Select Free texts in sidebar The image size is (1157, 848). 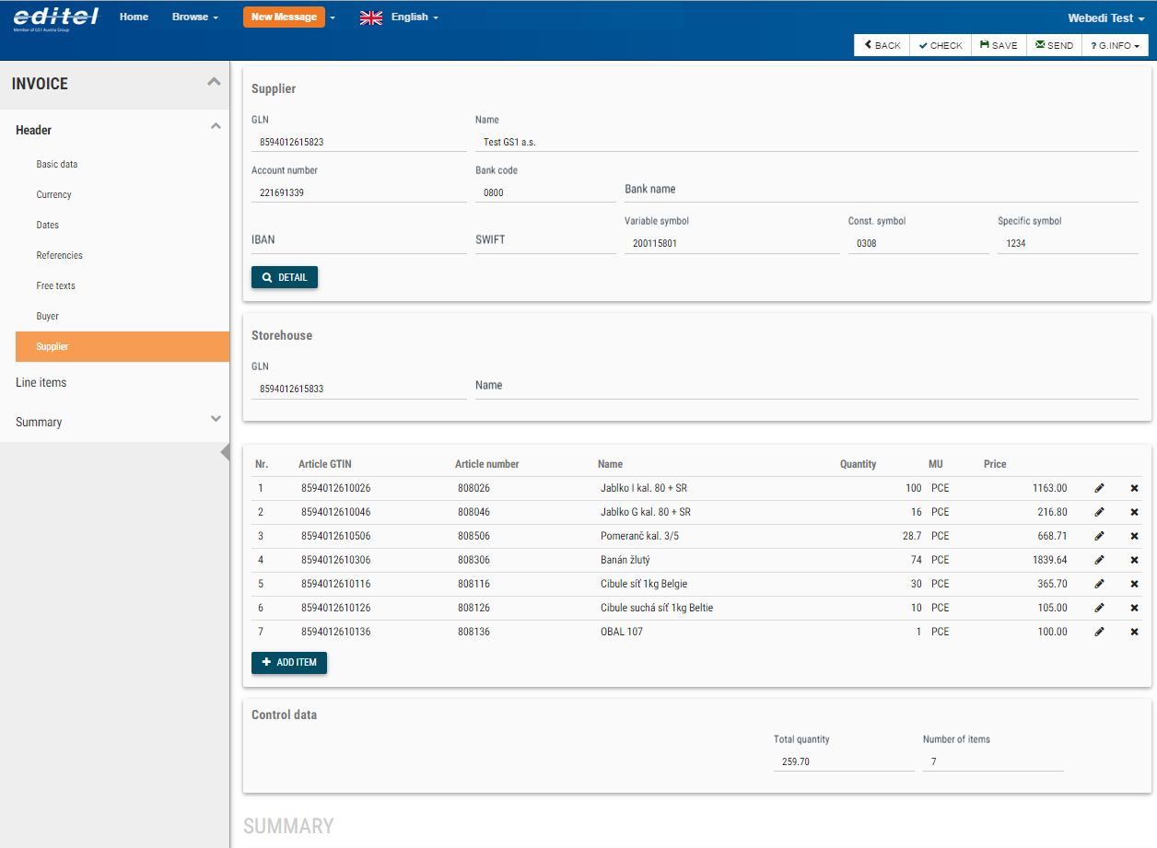55,285
